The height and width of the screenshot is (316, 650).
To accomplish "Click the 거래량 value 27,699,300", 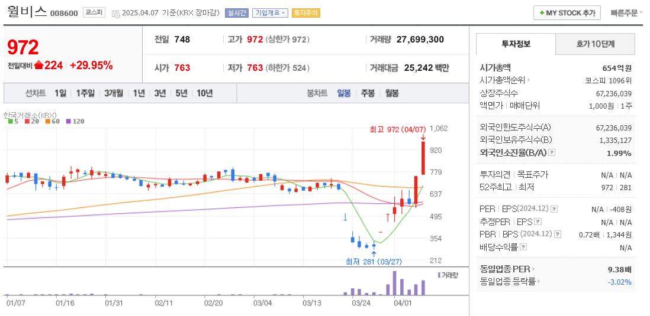I will pos(420,40).
